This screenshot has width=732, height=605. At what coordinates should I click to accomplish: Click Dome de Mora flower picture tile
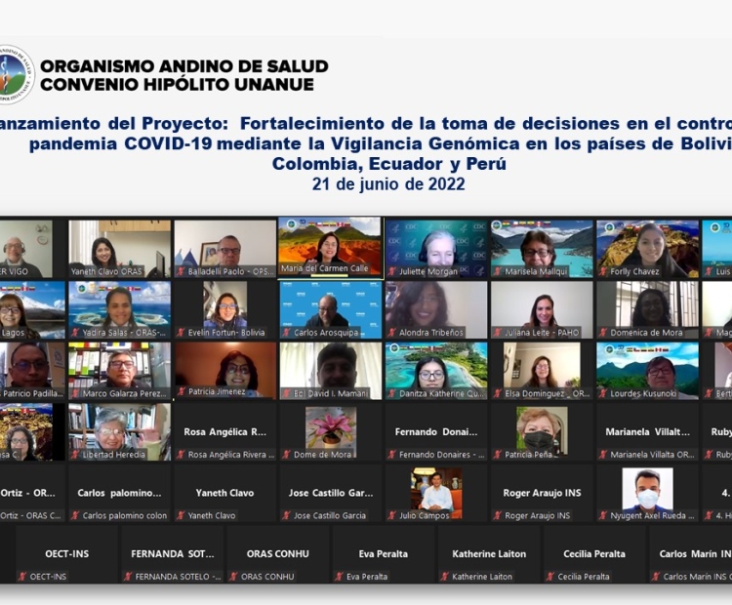tap(330, 428)
